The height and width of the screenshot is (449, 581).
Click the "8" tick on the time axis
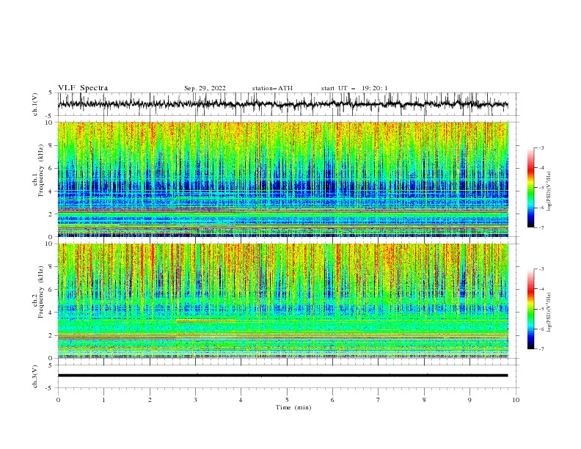(x=424, y=400)
